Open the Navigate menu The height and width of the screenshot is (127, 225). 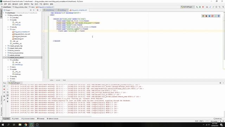click(15, 4)
